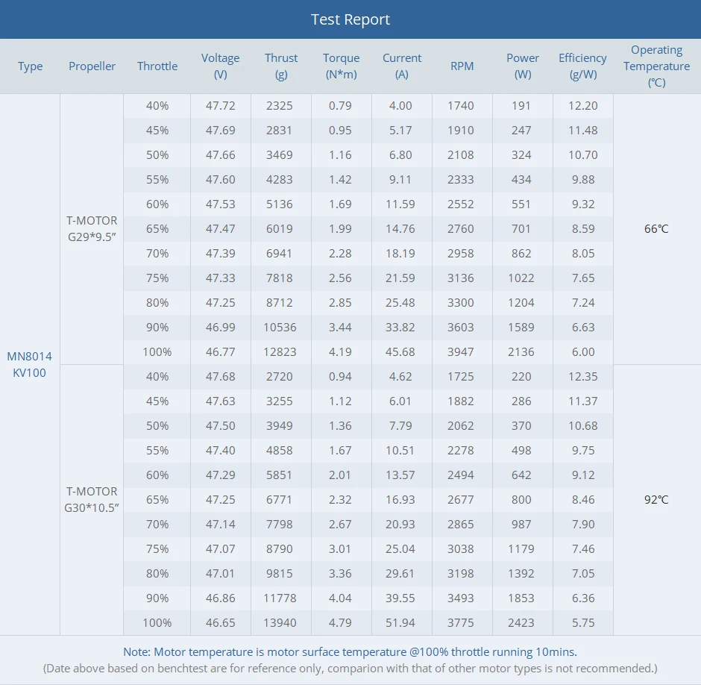Select the Efficiency (g/W) column header
The width and height of the screenshot is (701, 685).
pyautogui.click(x=582, y=66)
